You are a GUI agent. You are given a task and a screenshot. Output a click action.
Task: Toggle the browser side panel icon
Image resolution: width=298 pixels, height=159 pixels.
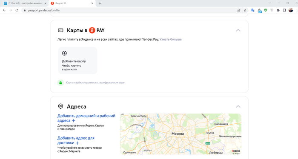point(284,10)
